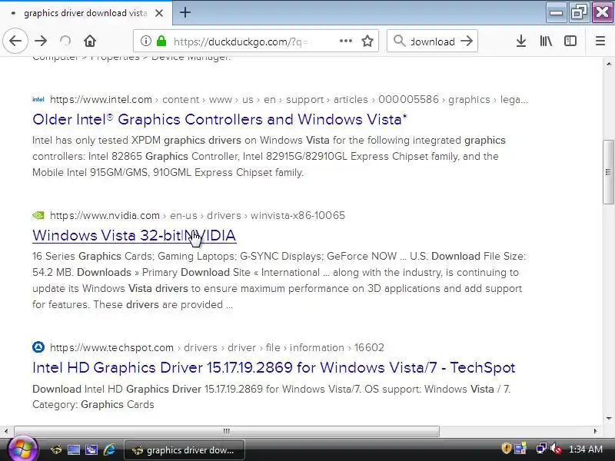Open a new tab with plus
The image size is (615, 461).
[185, 12]
